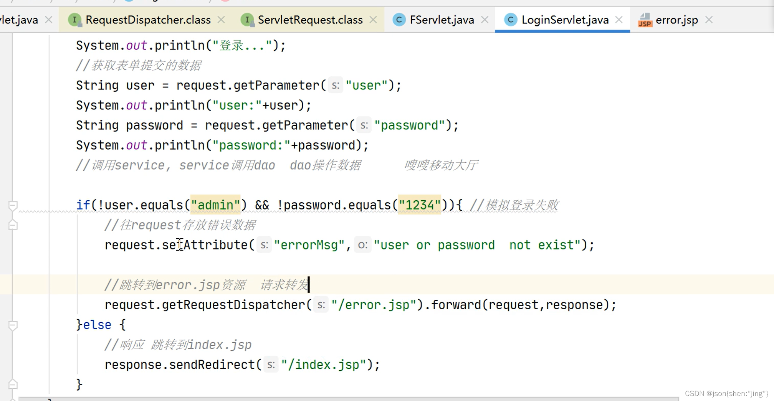Screen dimensions: 774x401
Task: Close the error.jsp tab
Action: pyautogui.click(x=709, y=20)
